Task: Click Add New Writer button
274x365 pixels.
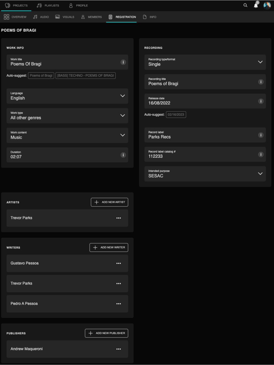Action: (109, 247)
